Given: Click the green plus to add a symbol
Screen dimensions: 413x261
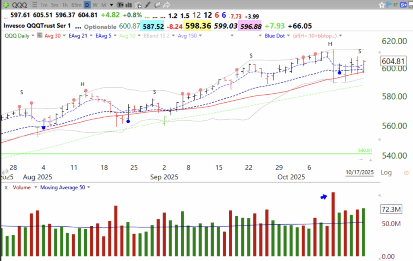Looking at the screenshot, I should [5, 5].
